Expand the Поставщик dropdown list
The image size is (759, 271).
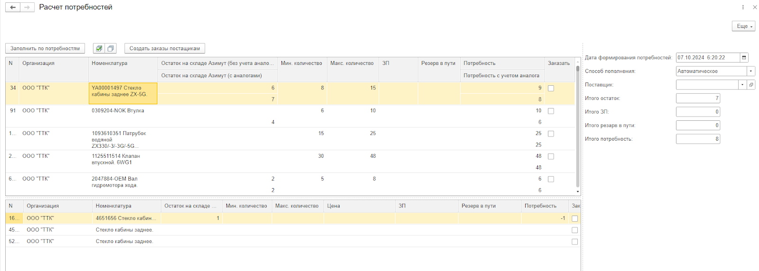coord(742,85)
